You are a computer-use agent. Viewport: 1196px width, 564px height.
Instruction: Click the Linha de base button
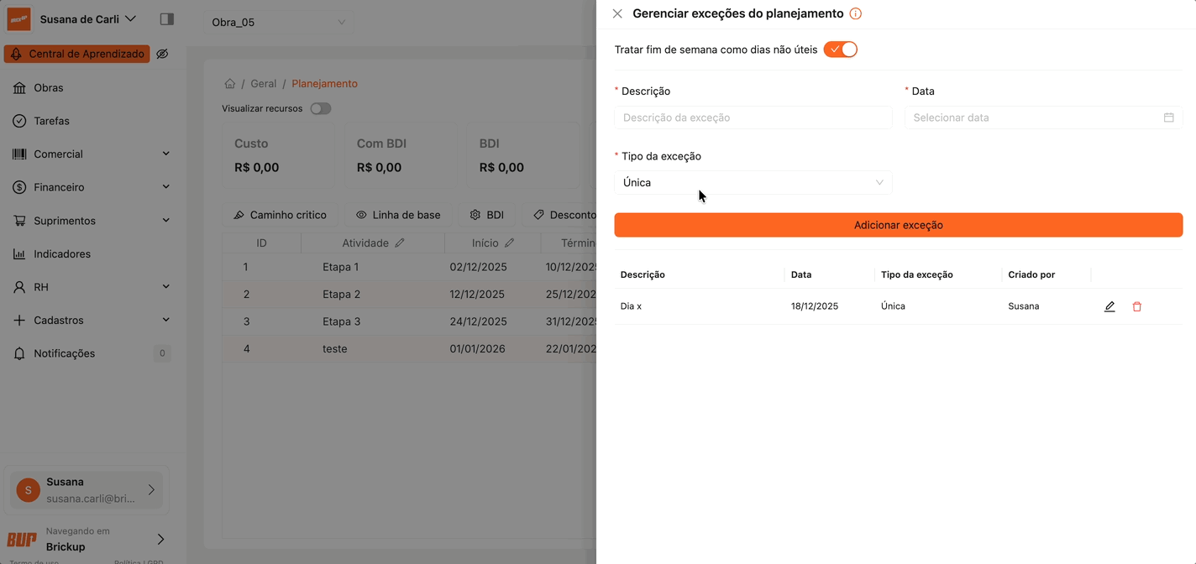pyautogui.click(x=398, y=215)
